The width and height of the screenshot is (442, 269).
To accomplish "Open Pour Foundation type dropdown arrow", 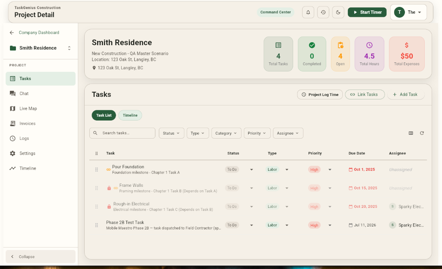I will [x=287, y=170].
